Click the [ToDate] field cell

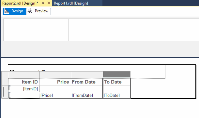click(116, 95)
